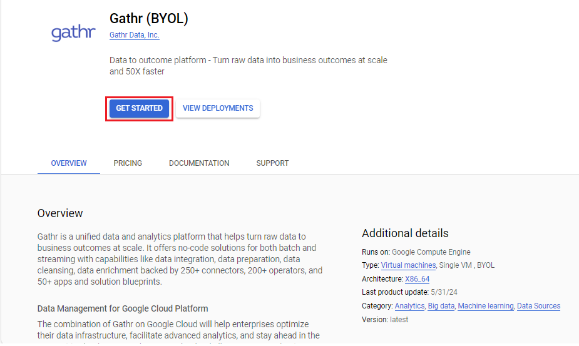579x346 pixels.
Task: Click the Overview section heading
Action: click(60, 213)
